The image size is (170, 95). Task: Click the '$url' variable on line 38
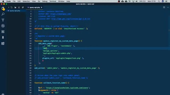[40, 88]
